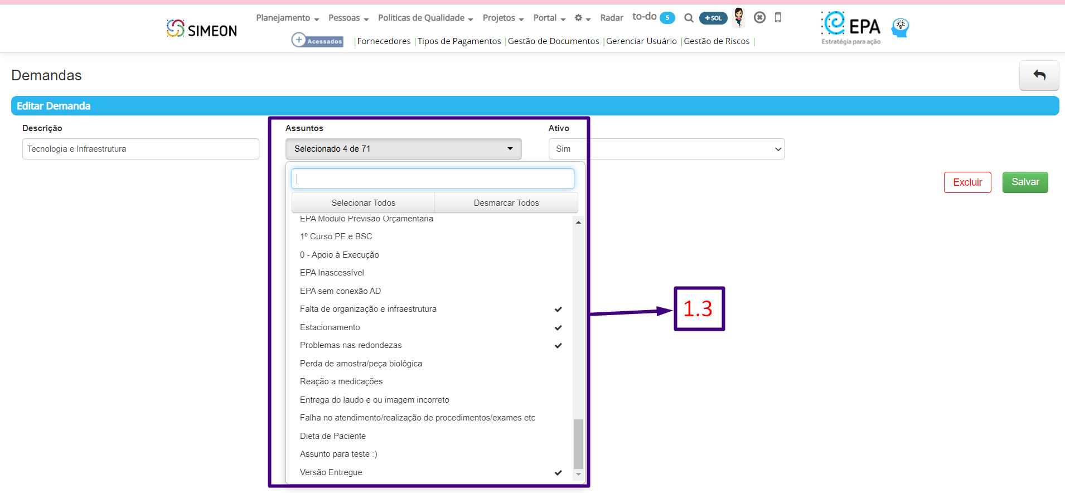Click the Salvar button
The image size is (1065, 493).
1025,182
